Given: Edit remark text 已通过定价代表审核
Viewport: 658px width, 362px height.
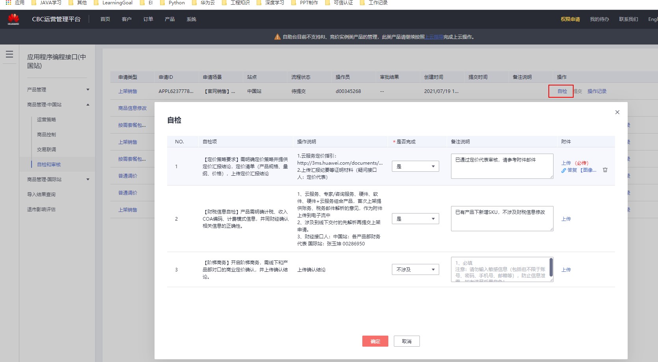Looking at the screenshot, I should coord(502,166).
